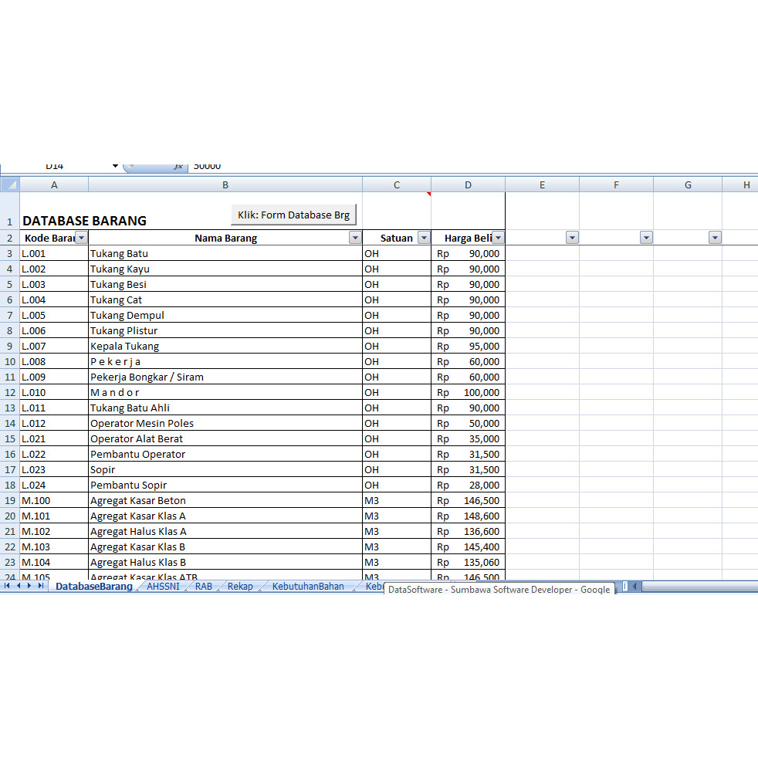This screenshot has width=758, height=758.
Task: Select price cell 100,000
Action: coord(468,393)
